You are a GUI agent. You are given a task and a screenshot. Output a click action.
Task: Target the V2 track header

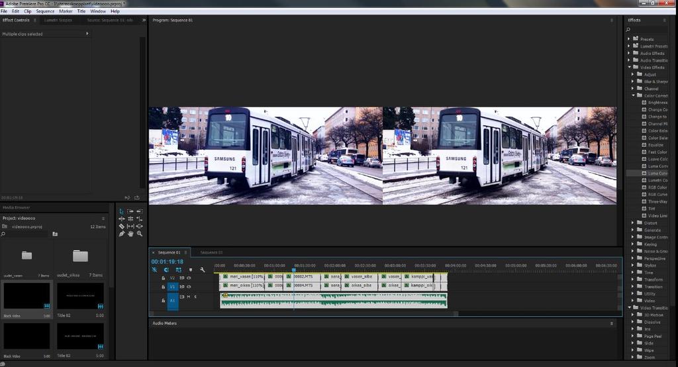pyautogui.click(x=173, y=278)
